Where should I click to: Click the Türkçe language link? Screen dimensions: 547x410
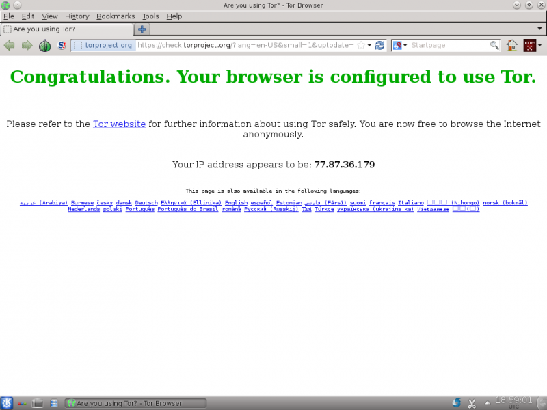coord(324,209)
